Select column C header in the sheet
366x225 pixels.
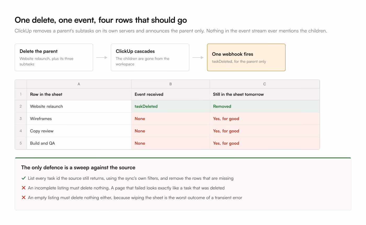(265, 84)
